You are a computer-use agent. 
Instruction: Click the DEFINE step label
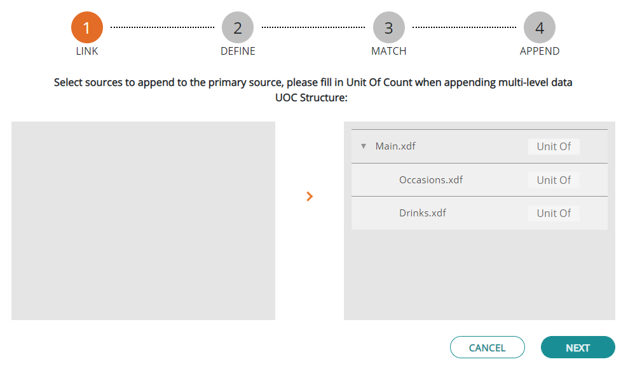(x=238, y=51)
